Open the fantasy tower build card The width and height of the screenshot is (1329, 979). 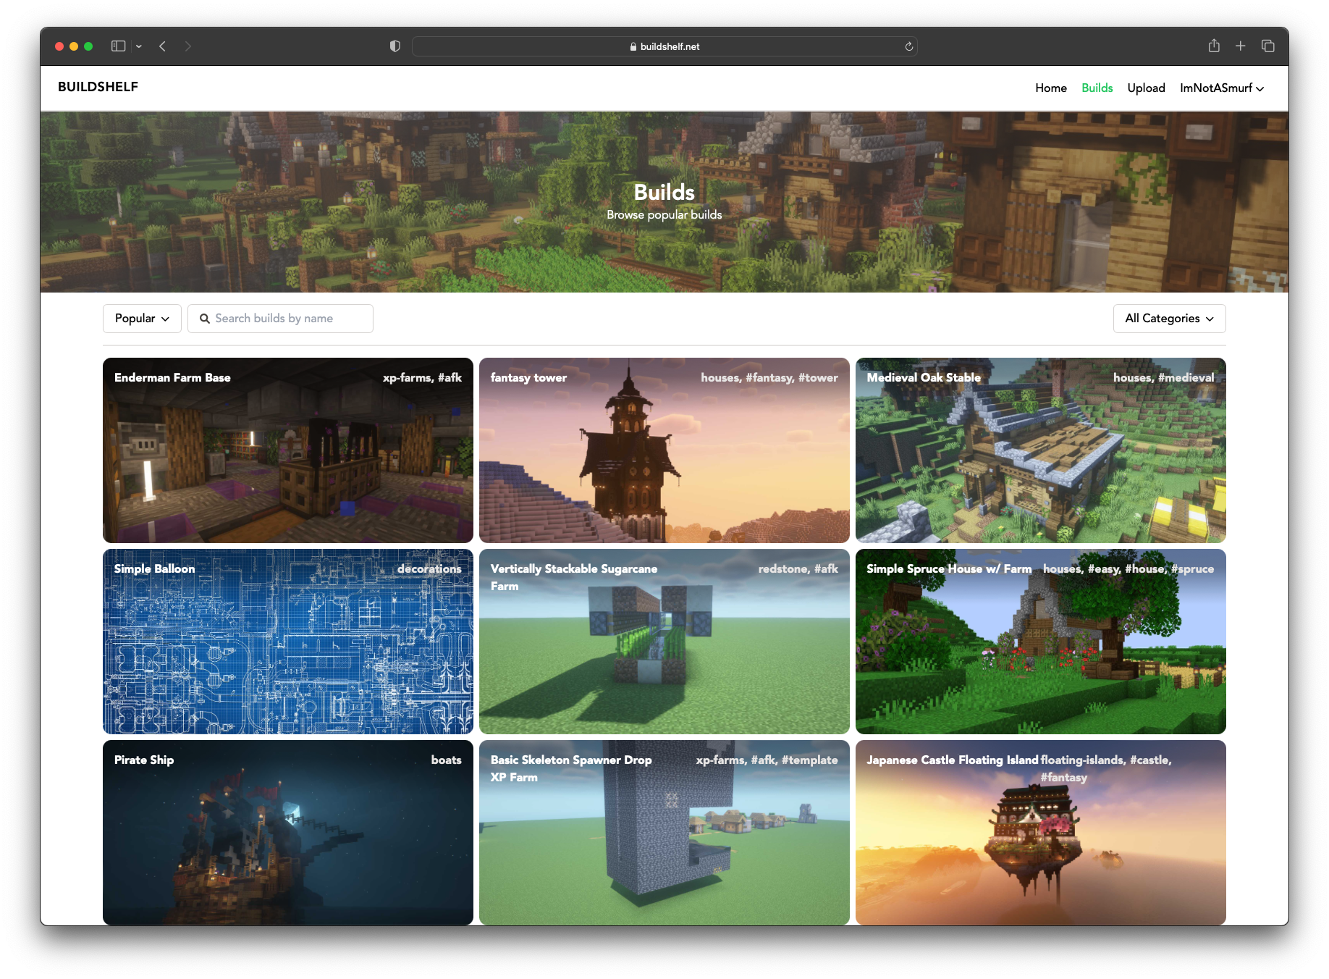point(664,450)
